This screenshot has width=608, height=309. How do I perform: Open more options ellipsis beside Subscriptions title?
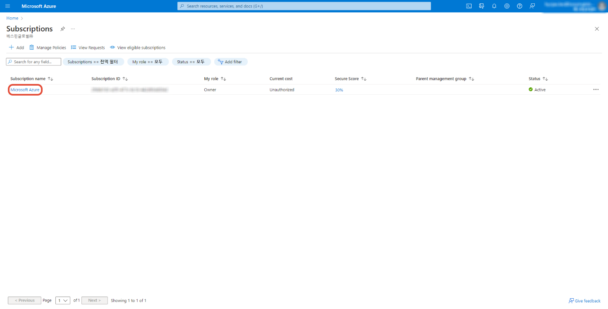point(73,29)
